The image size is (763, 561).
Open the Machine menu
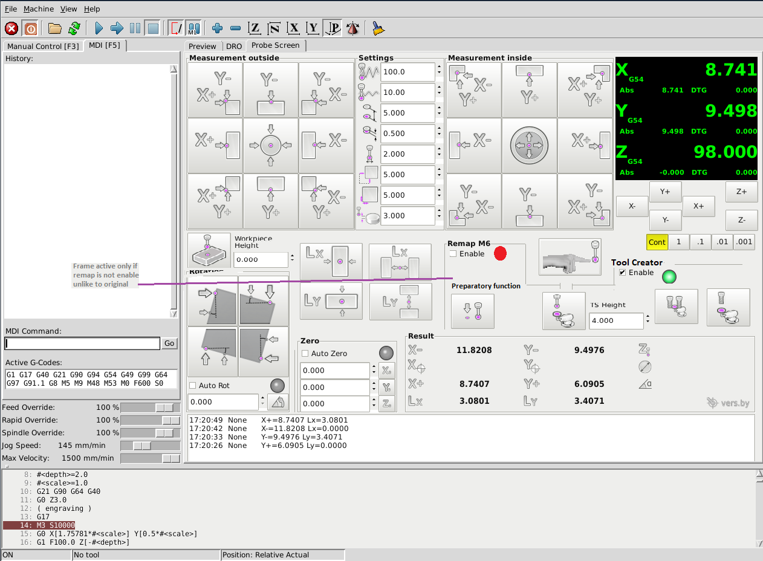[x=38, y=9]
